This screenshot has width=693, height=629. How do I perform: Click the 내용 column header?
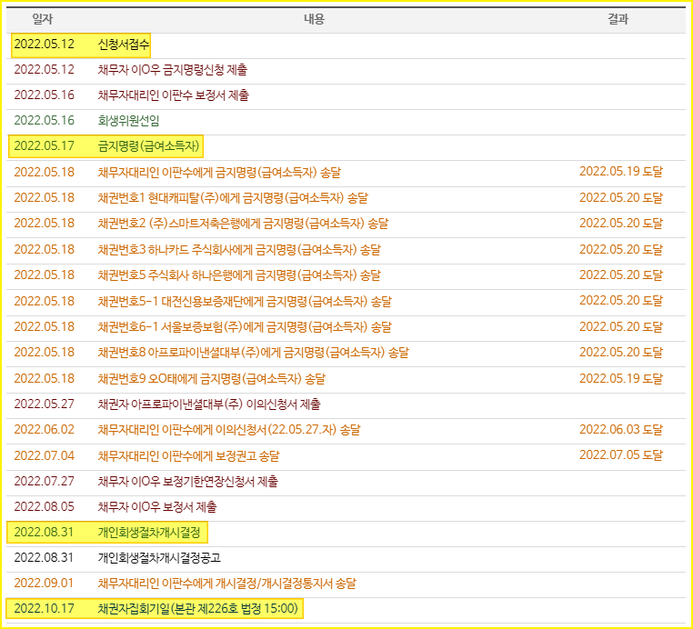coord(315,19)
